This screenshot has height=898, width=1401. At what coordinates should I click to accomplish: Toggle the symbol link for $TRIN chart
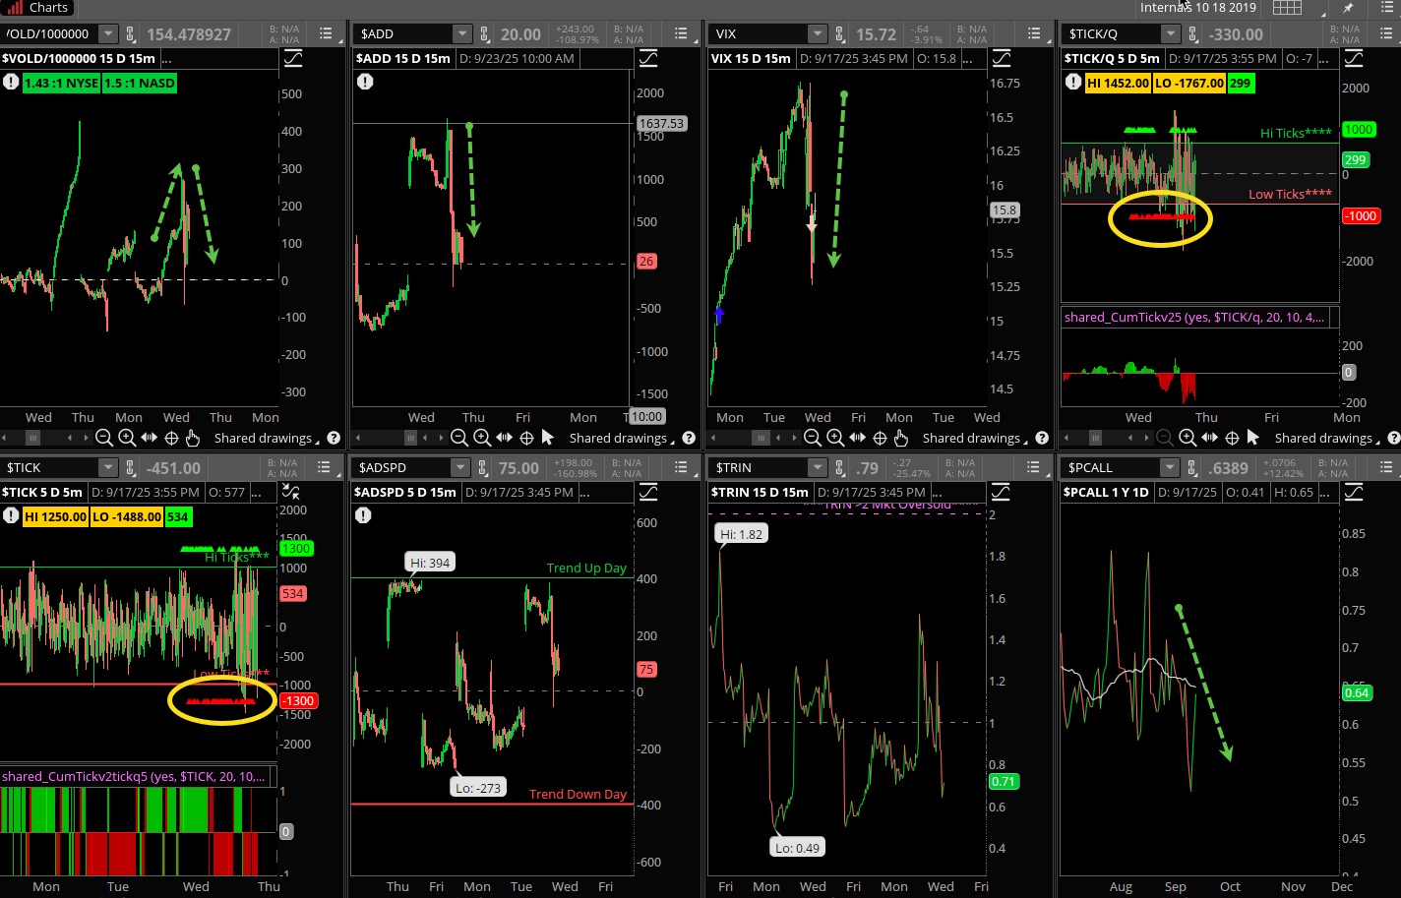[839, 468]
